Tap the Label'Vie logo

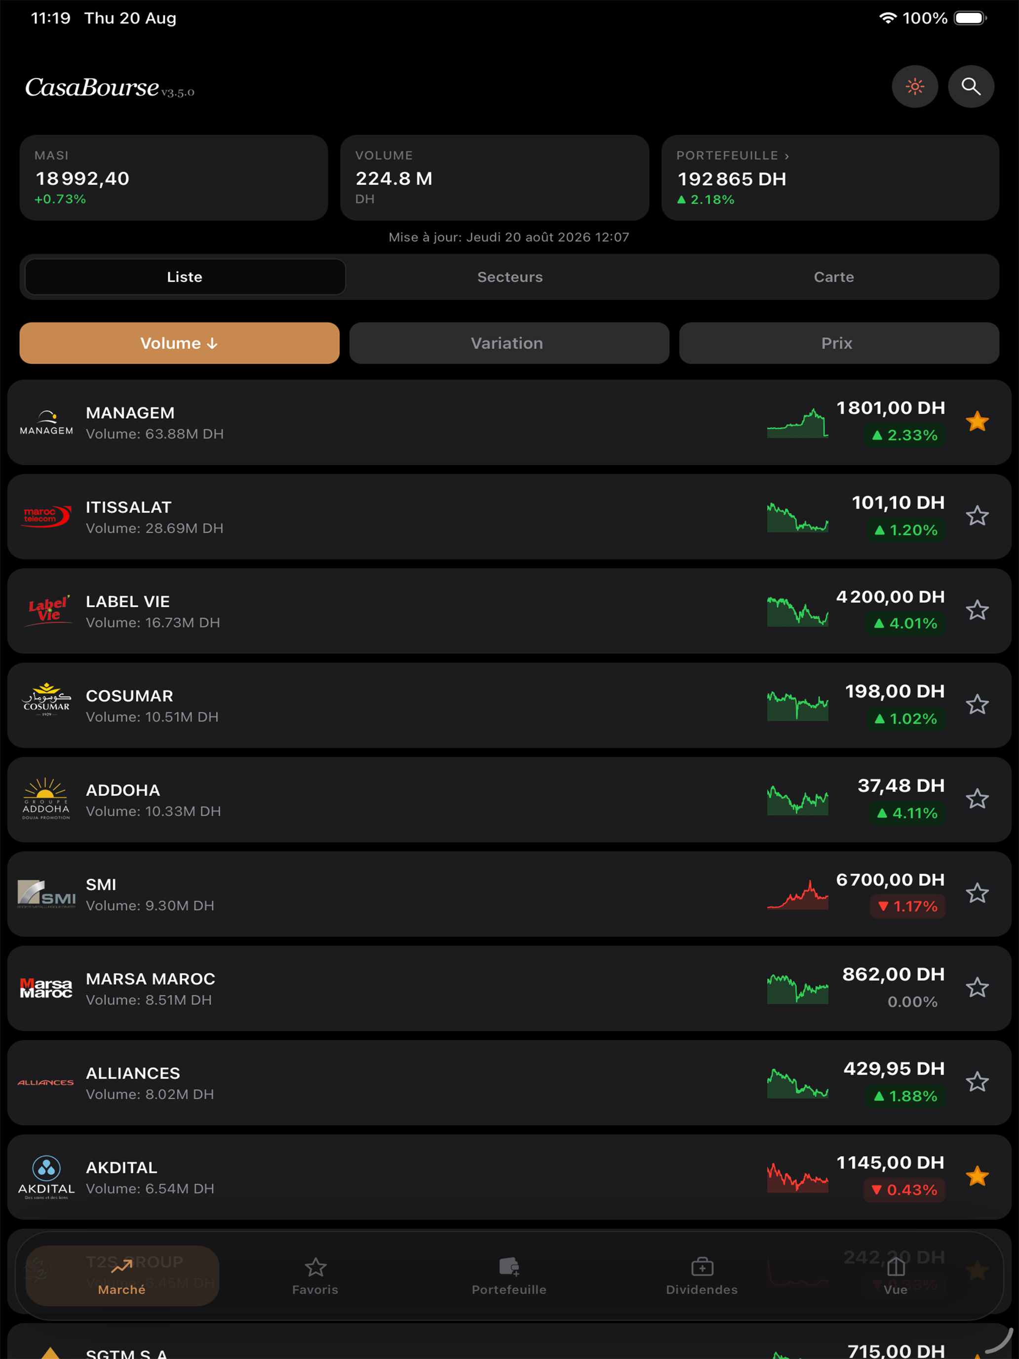coord(48,610)
